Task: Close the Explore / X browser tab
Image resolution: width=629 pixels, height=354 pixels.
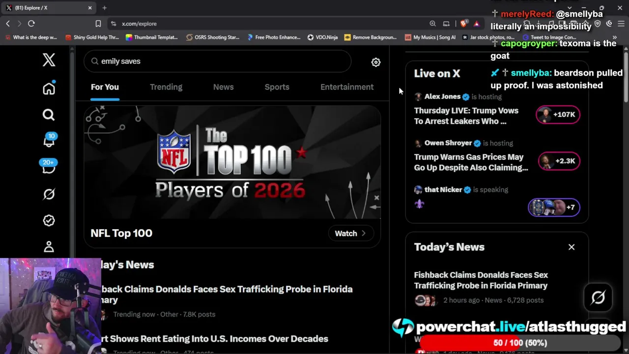Action: pyautogui.click(x=90, y=8)
